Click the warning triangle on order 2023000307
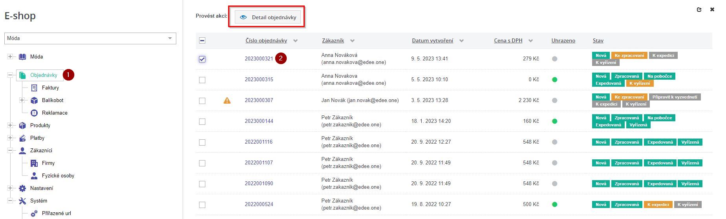Image resolution: width=726 pixels, height=219 pixels. (227, 100)
